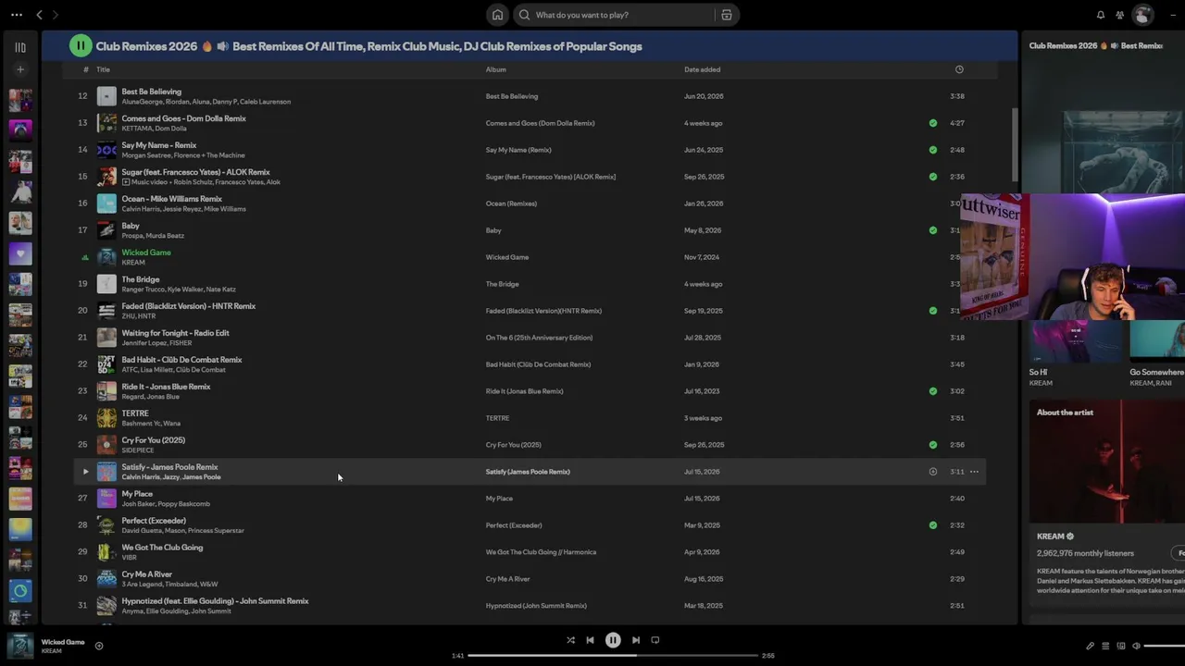Open album 'On The 6 (25th Anniversary Edition)'
The image size is (1185, 666).
point(539,338)
